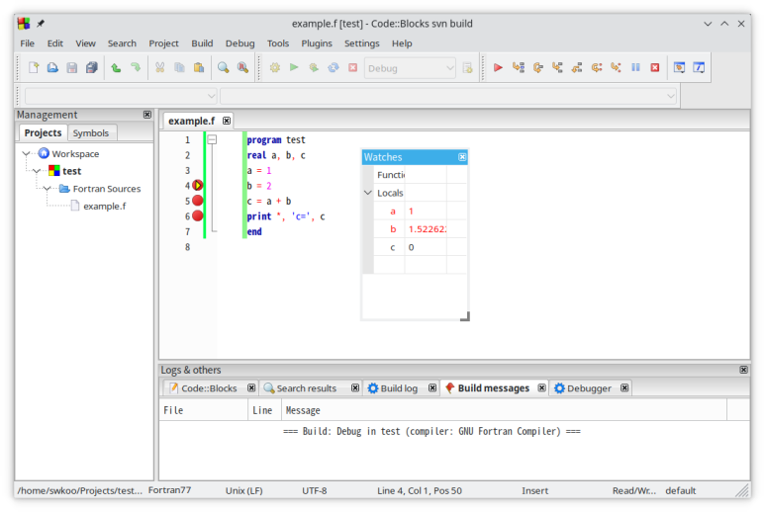Click the Open file toolbar icon

[52, 68]
